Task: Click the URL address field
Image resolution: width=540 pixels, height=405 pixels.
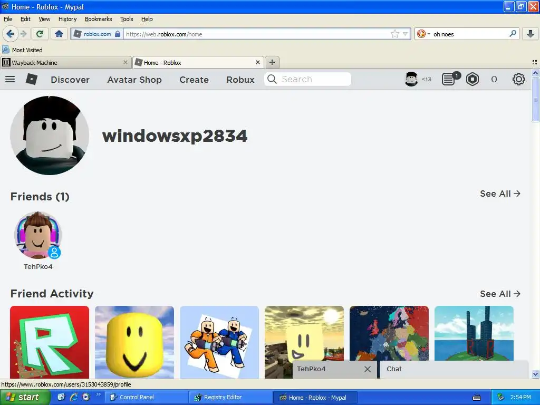Action: (x=257, y=34)
